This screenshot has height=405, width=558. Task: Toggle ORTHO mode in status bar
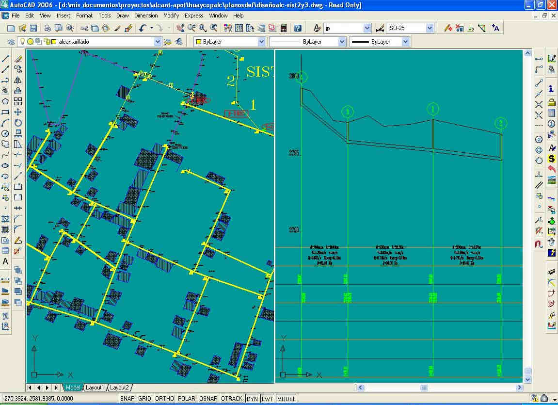[x=164, y=399]
